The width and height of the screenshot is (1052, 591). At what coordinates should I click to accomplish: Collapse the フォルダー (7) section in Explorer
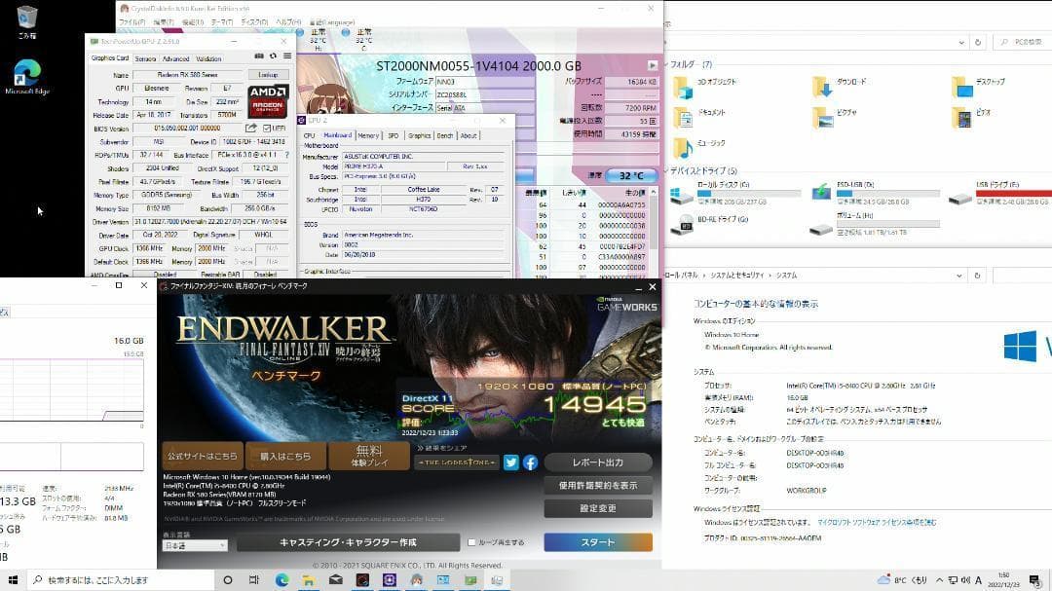coord(666,64)
